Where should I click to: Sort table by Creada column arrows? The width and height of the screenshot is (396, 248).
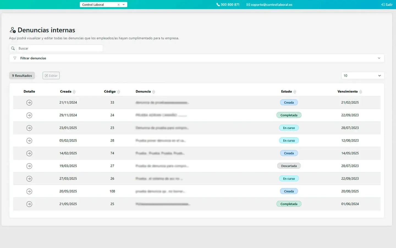tap(74, 92)
